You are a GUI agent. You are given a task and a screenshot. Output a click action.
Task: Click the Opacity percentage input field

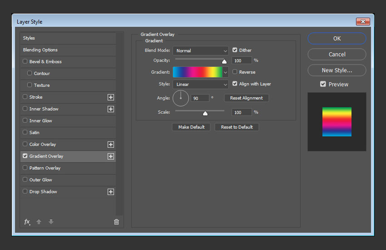pos(242,60)
